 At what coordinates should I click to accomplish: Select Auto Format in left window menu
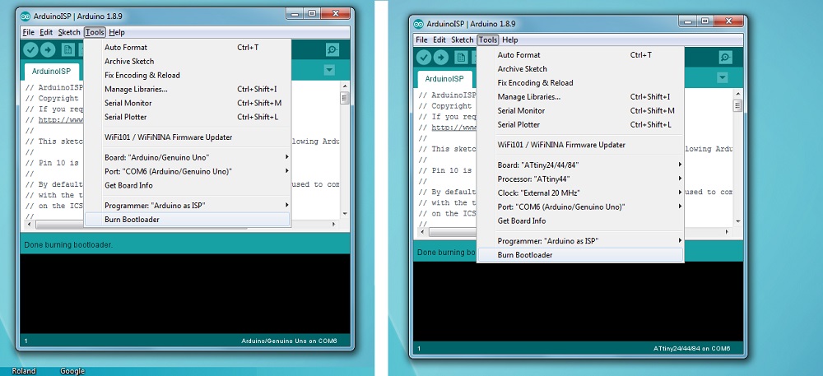188,47
